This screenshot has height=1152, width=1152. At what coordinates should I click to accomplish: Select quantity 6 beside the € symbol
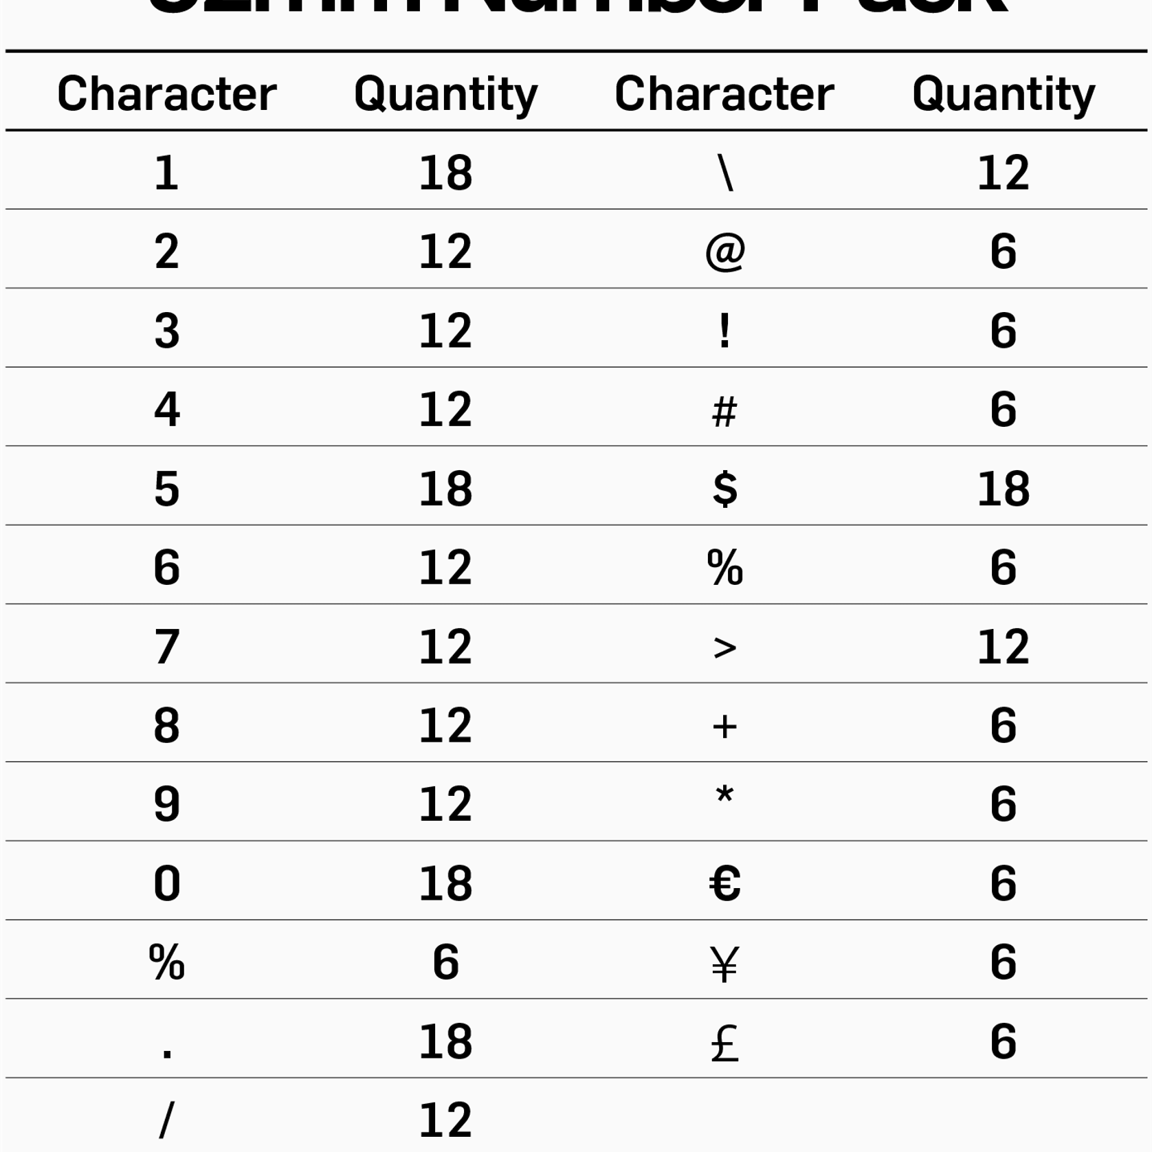(1003, 883)
